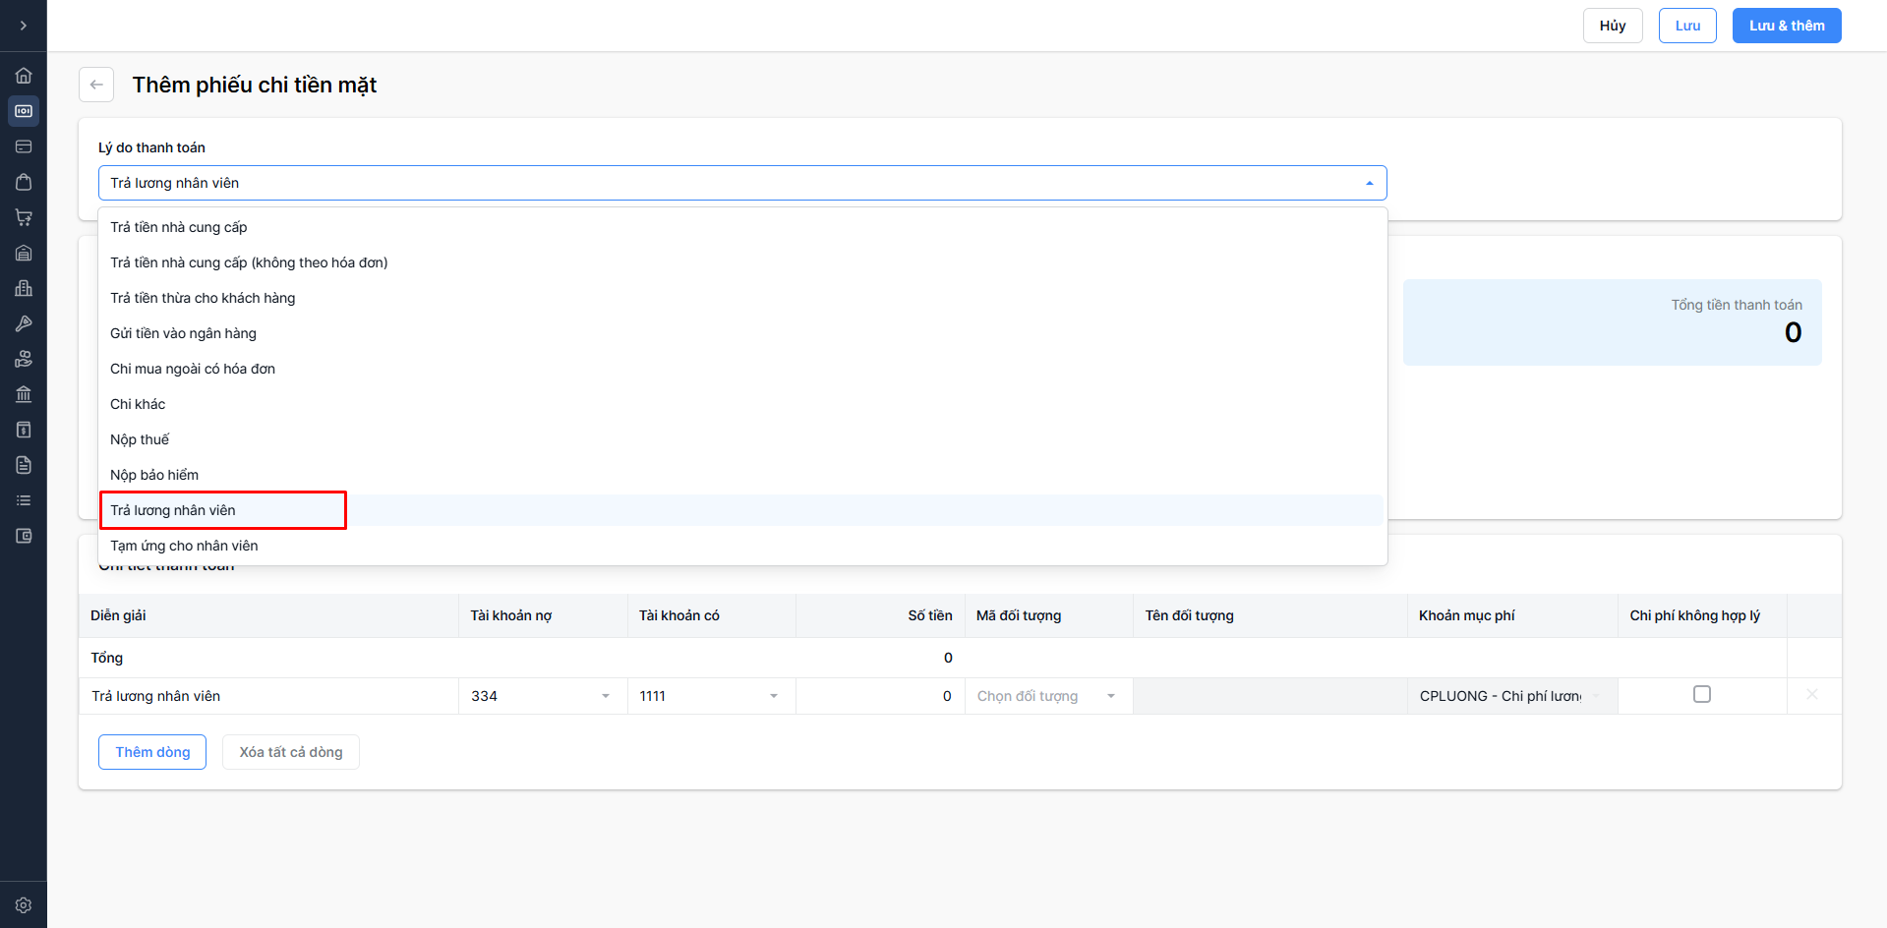This screenshot has height=928, width=1887.
Task: Click the Thêm dòng button
Action: click(152, 752)
